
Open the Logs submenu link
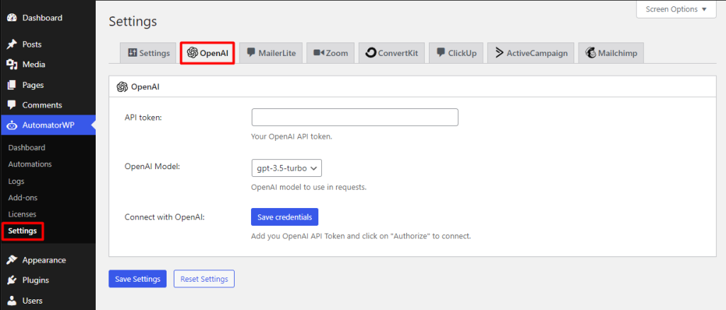click(x=16, y=181)
